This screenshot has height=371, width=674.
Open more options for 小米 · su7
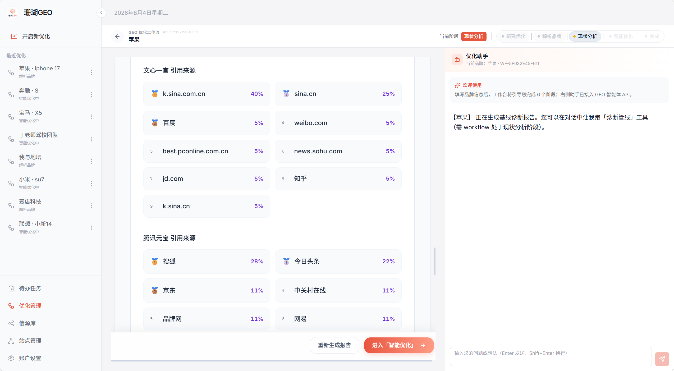92,183
